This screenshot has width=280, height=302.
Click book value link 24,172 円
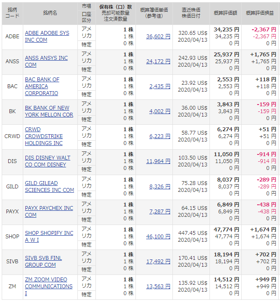158,62
